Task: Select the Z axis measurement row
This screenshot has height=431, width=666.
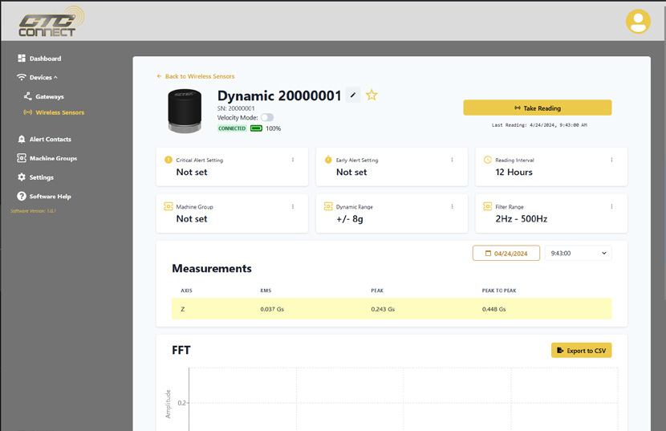Action: [392, 308]
